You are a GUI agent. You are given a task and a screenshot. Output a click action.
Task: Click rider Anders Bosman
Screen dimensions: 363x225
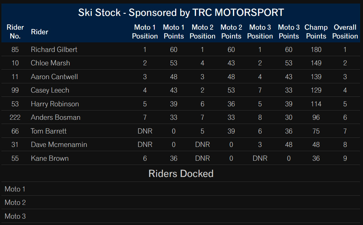click(x=55, y=117)
